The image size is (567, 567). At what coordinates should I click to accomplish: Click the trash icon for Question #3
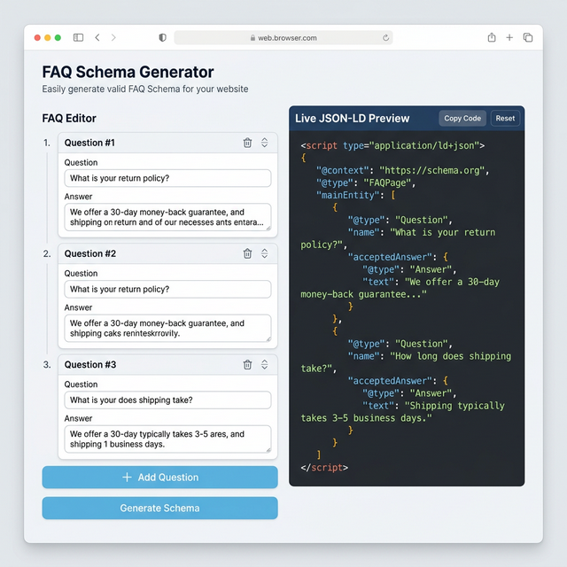pos(247,364)
